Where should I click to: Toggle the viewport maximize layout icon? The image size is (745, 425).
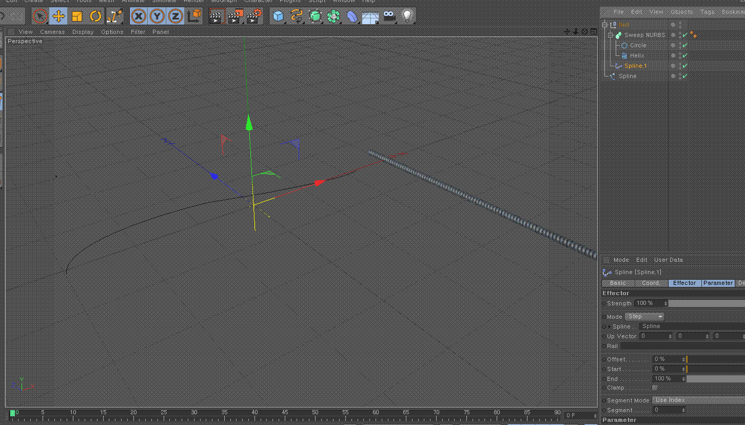coord(593,32)
